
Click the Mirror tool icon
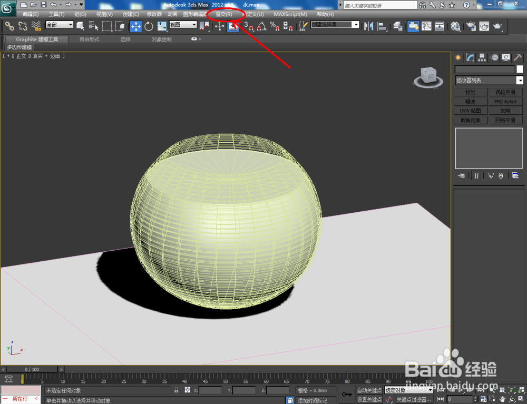(x=369, y=26)
